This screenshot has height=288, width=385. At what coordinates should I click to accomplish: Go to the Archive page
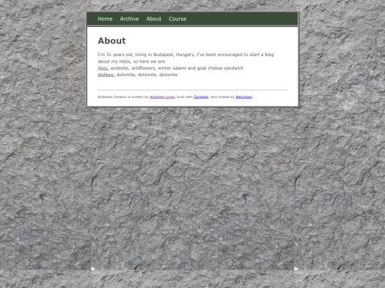(x=129, y=19)
